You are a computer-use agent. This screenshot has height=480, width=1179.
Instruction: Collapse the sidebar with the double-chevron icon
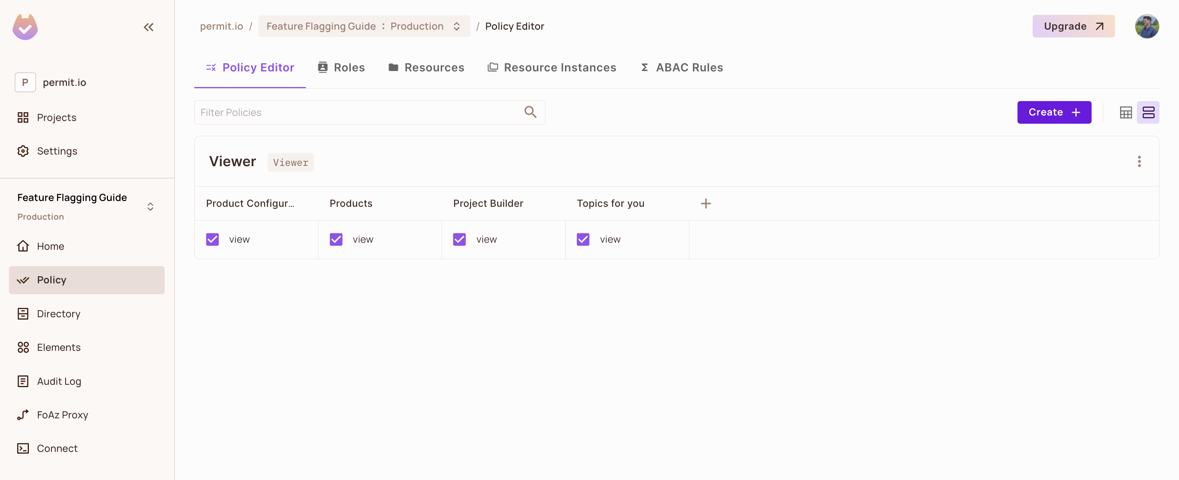click(148, 27)
